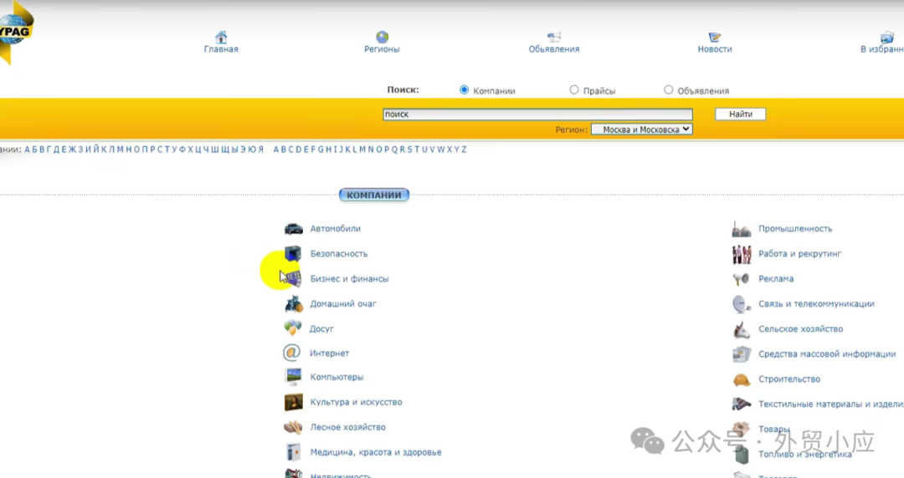Viewport: 904px width, 478px height.
Task: Open the Автомобили category link
Action: [336, 229]
